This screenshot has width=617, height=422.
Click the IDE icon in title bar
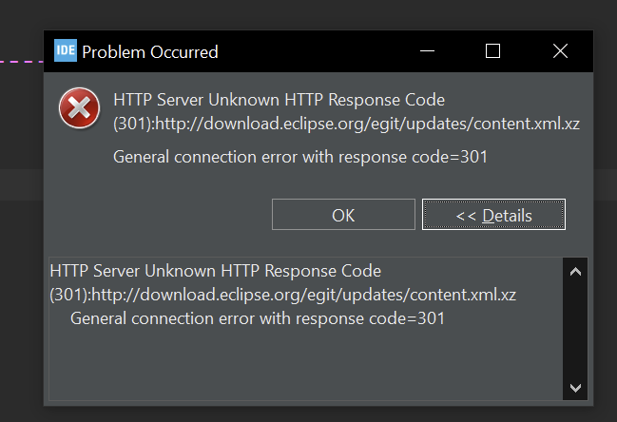(x=66, y=51)
